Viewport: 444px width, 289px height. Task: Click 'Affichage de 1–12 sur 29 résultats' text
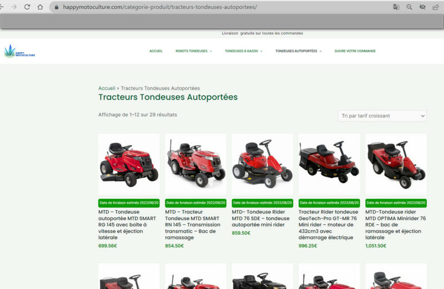(138, 115)
